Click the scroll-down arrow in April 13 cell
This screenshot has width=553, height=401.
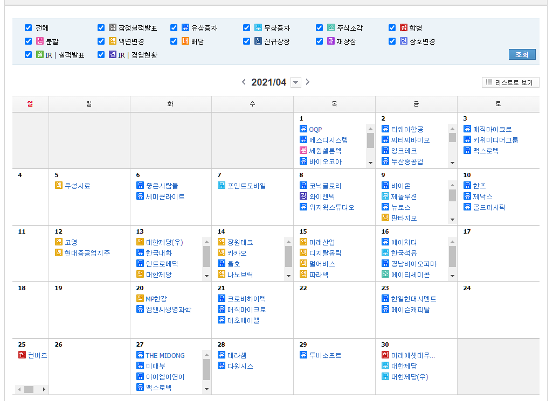[x=206, y=276]
